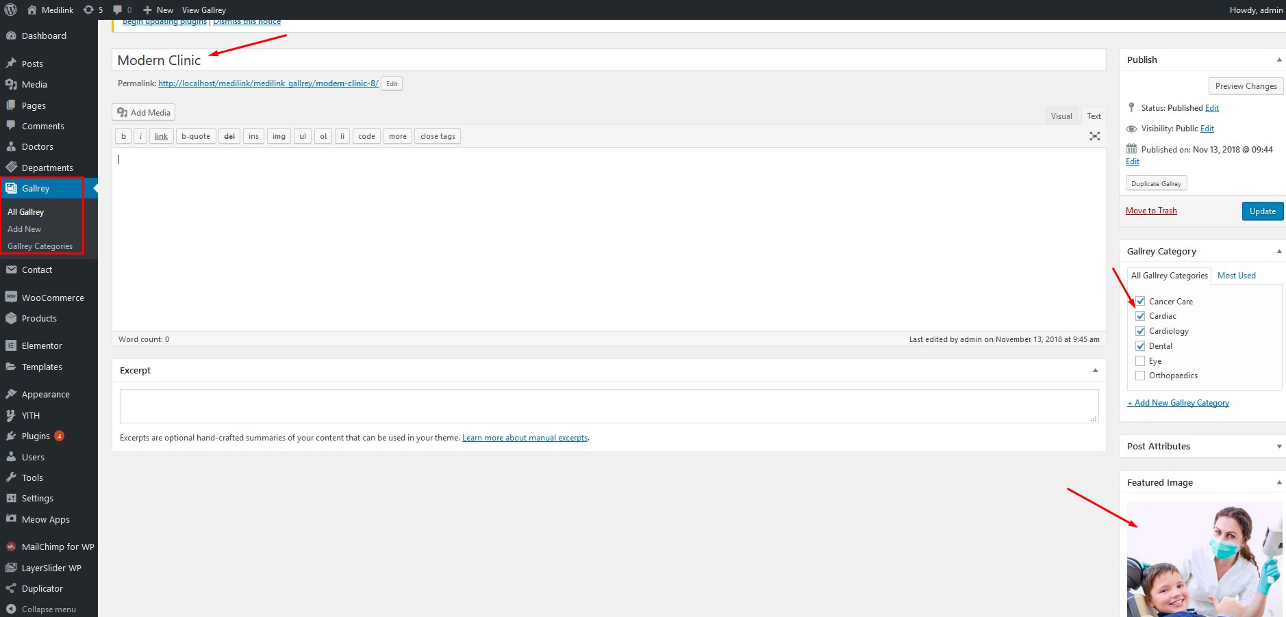Open the Medilink site home icon
The image size is (1286, 617).
31,10
